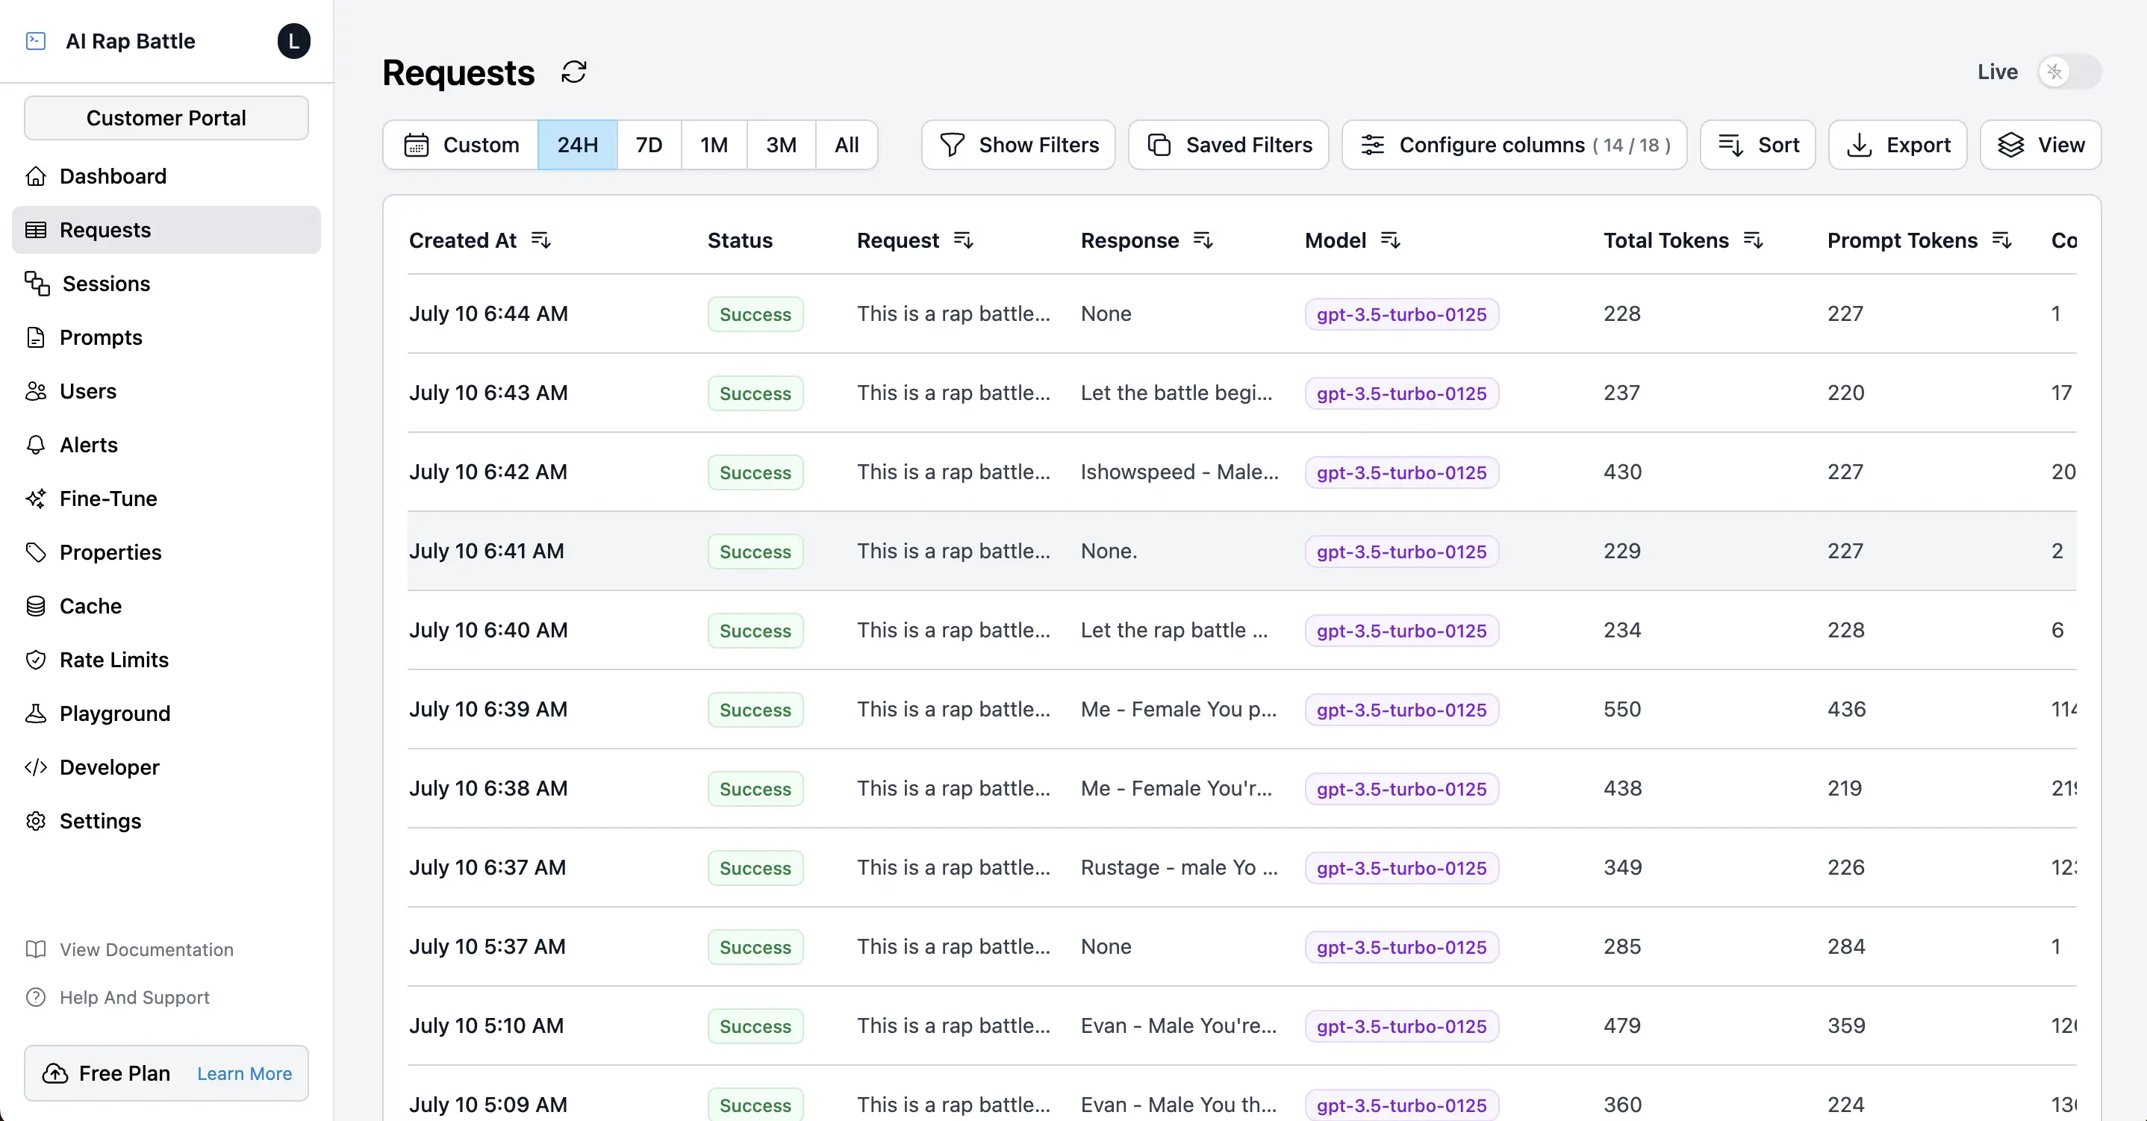Sort by Created At column icon
The height and width of the screenshot is (1121, 2147).
pos(541,240)
